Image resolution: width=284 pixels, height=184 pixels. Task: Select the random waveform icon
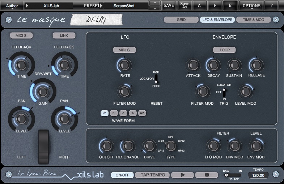point(142,113)
